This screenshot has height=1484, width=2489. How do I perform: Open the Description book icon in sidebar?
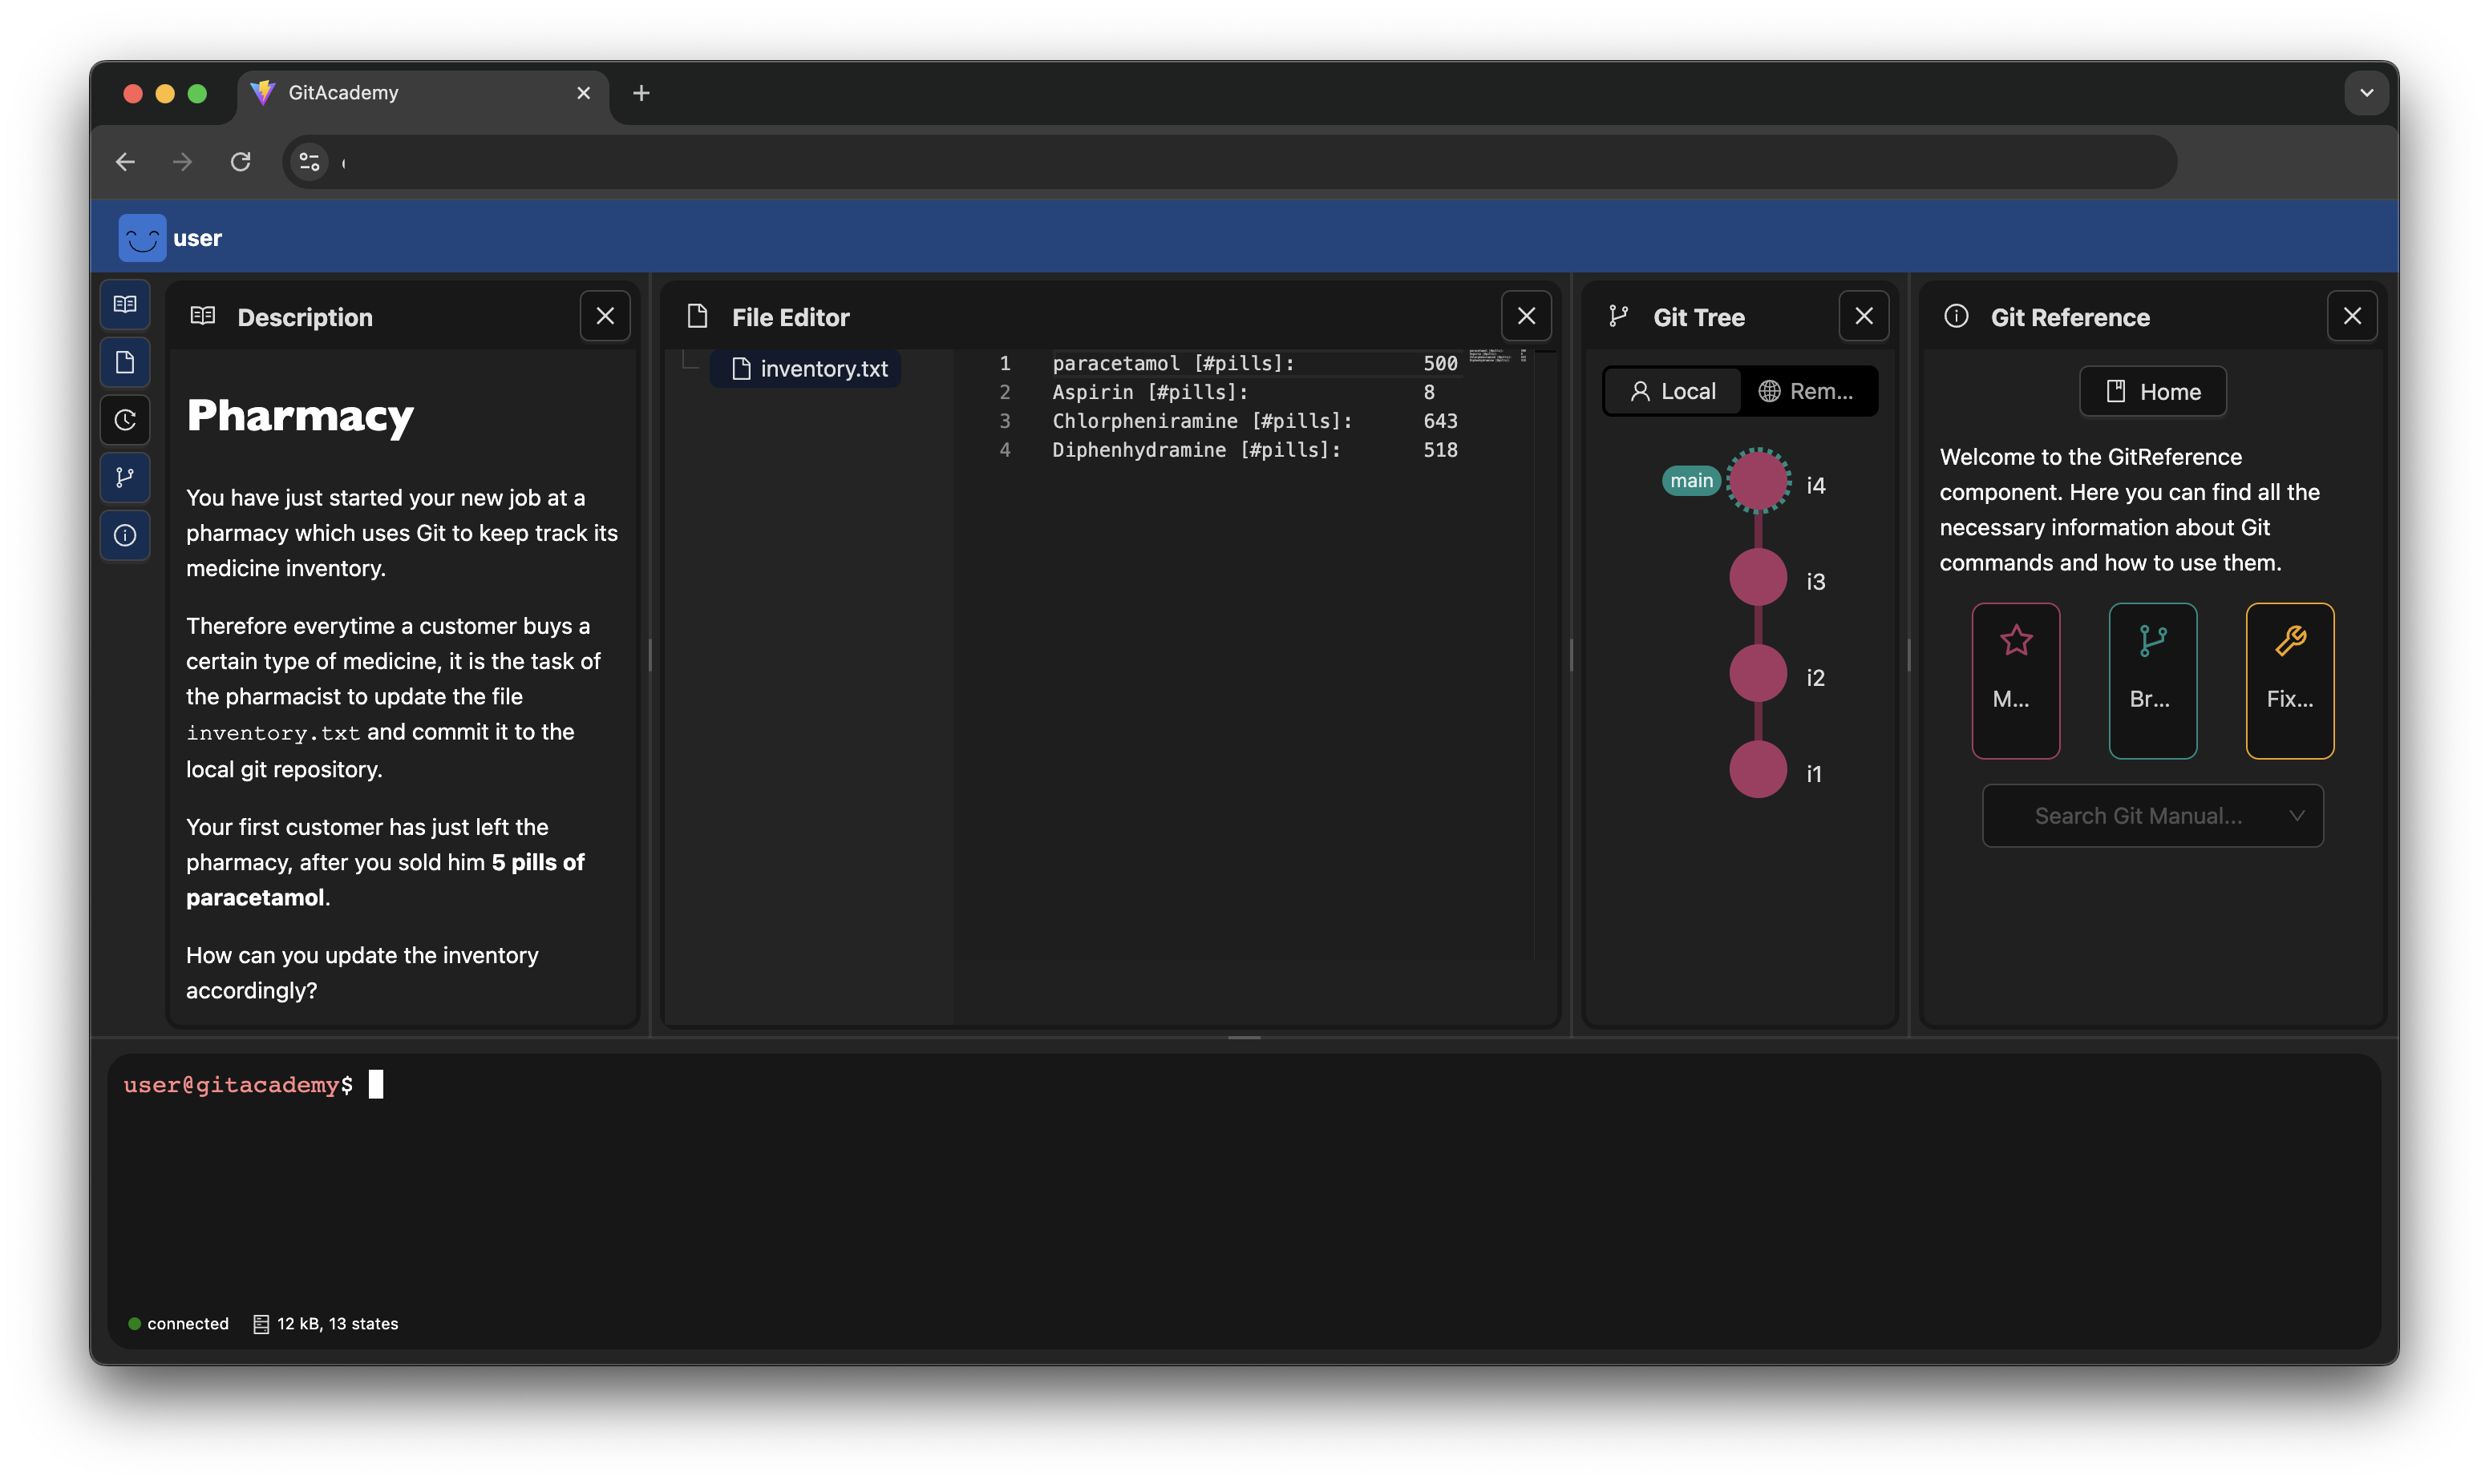tap(125, 304)
